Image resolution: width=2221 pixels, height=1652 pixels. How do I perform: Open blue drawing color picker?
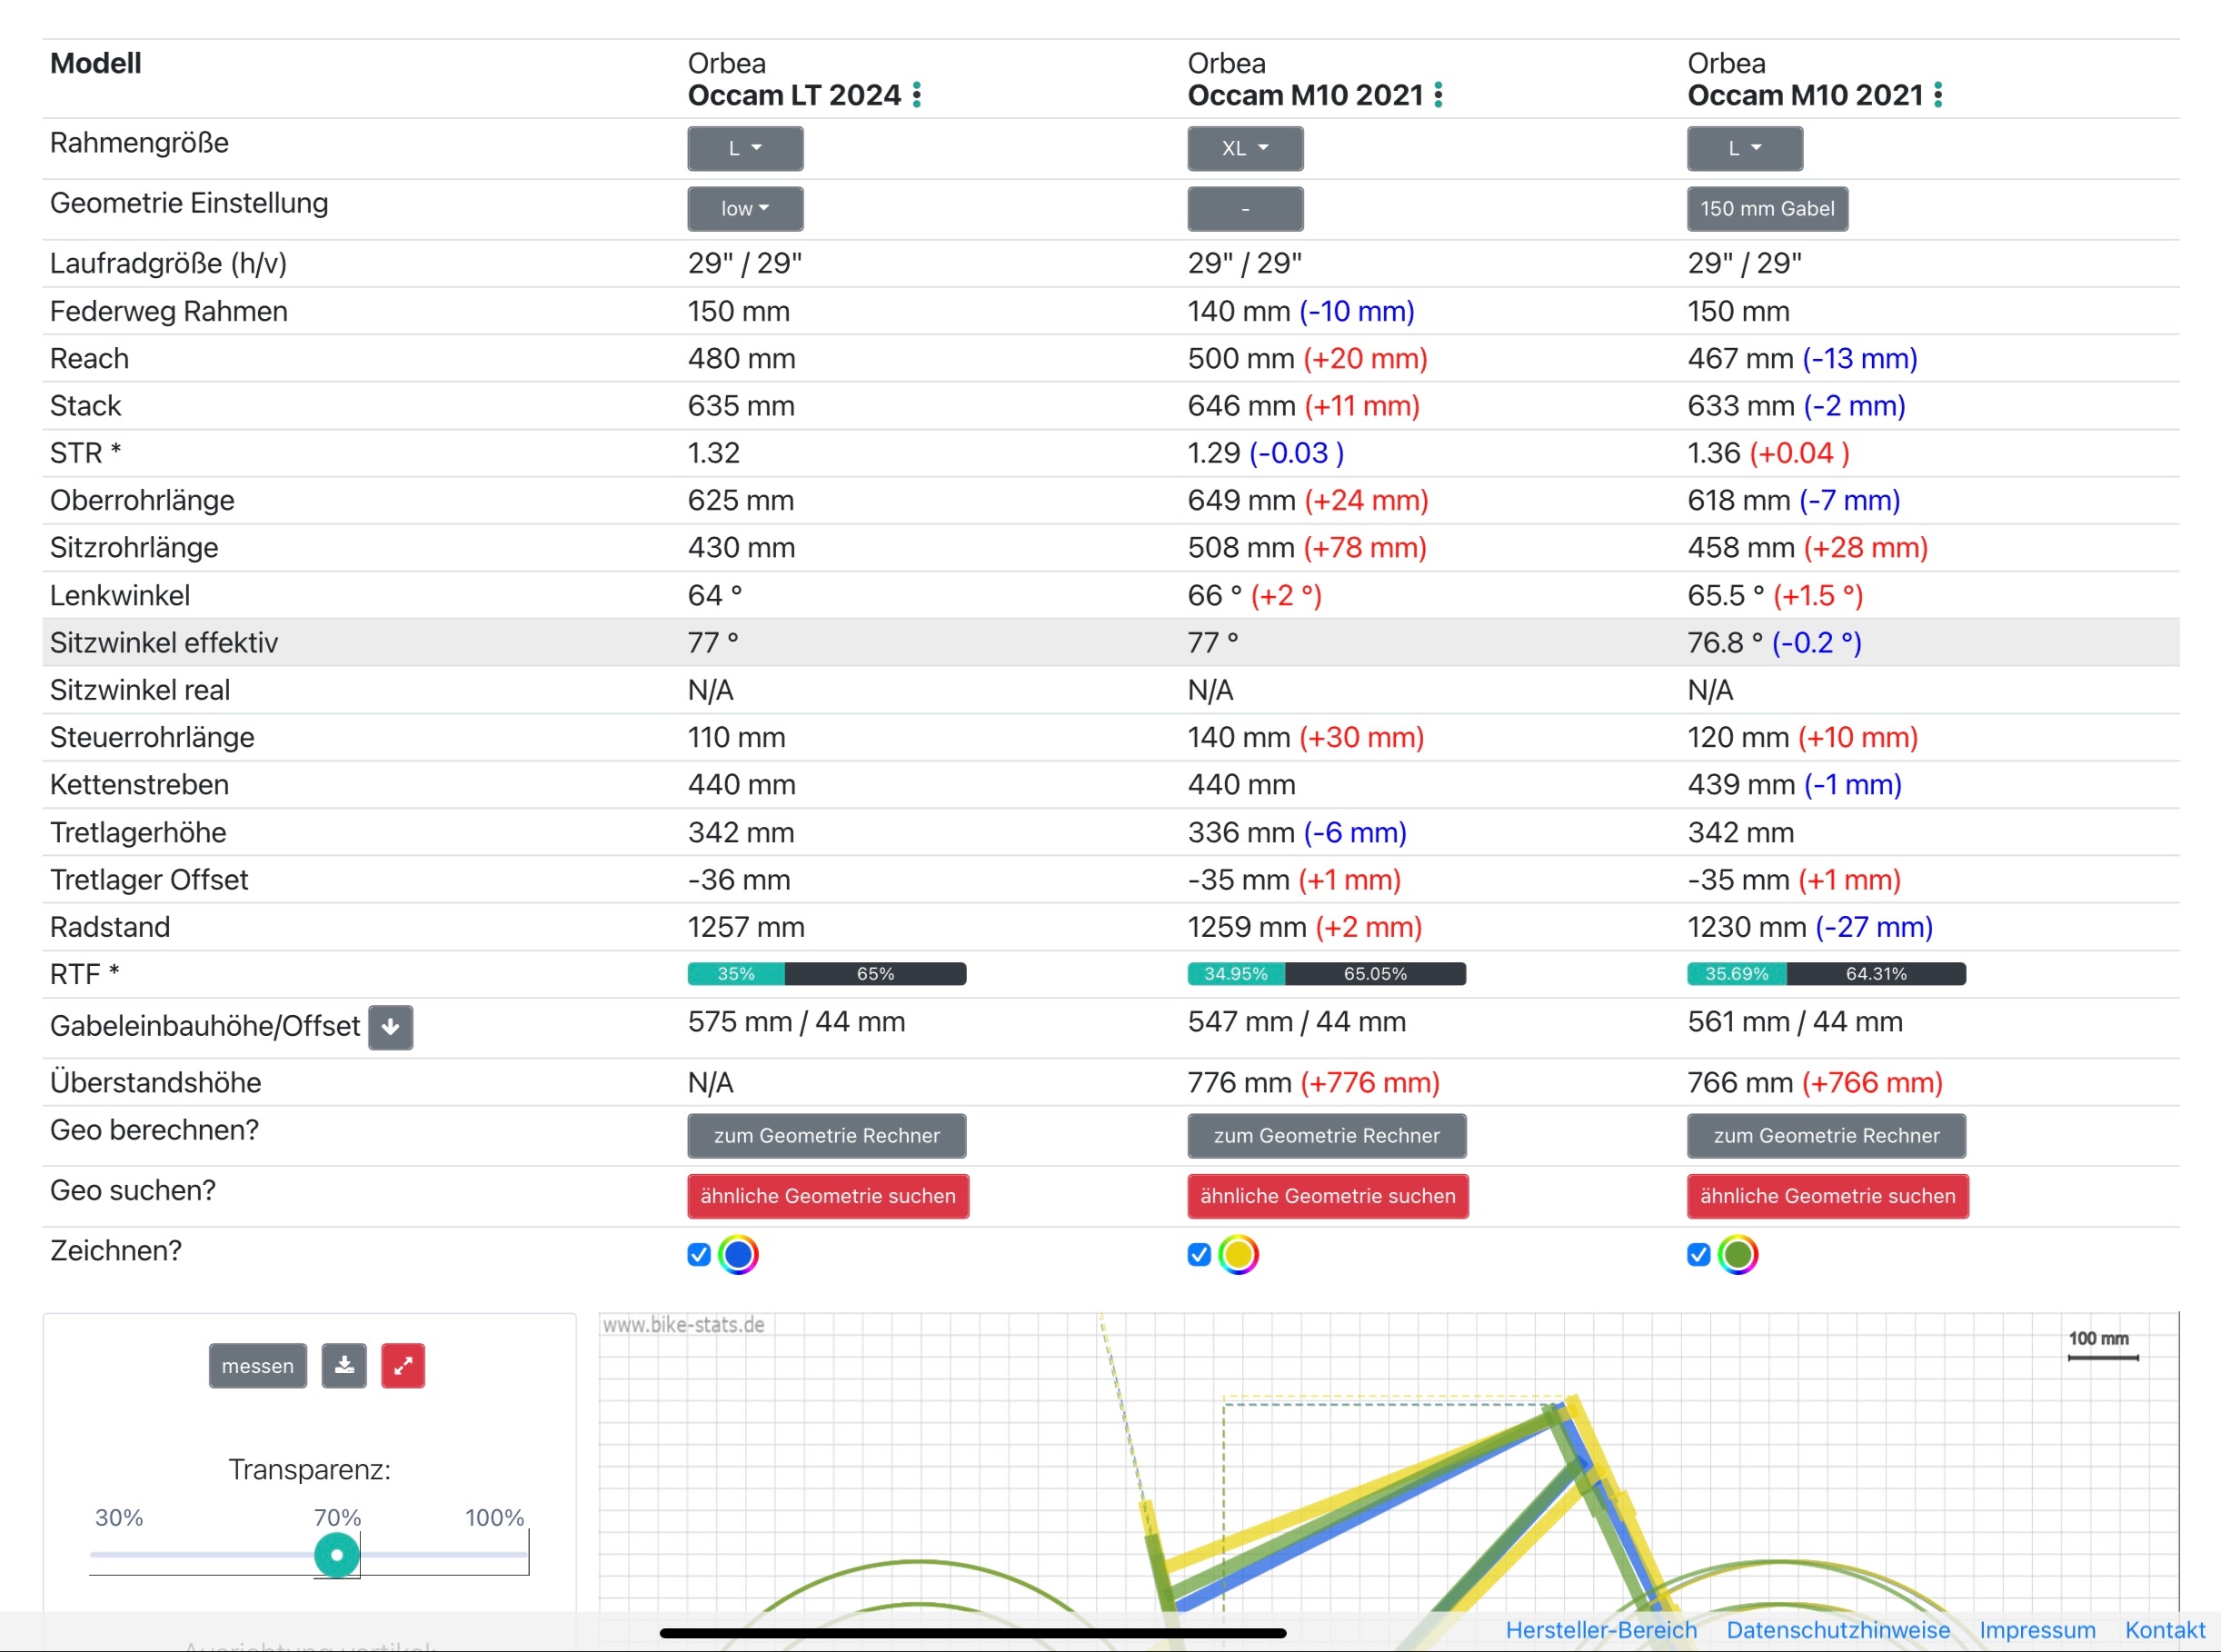pos(738,1254)
